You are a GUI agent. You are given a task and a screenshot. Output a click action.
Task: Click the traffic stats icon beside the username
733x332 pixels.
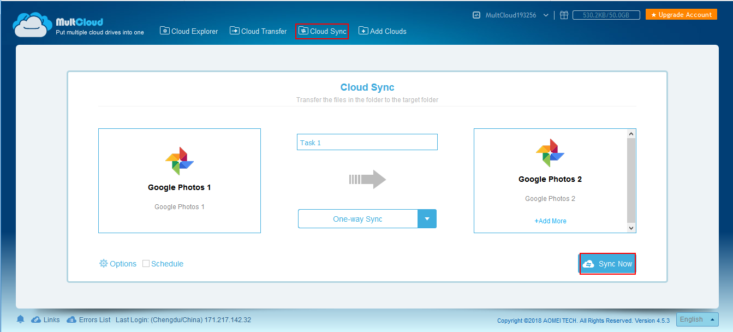(x=476, y=15)
